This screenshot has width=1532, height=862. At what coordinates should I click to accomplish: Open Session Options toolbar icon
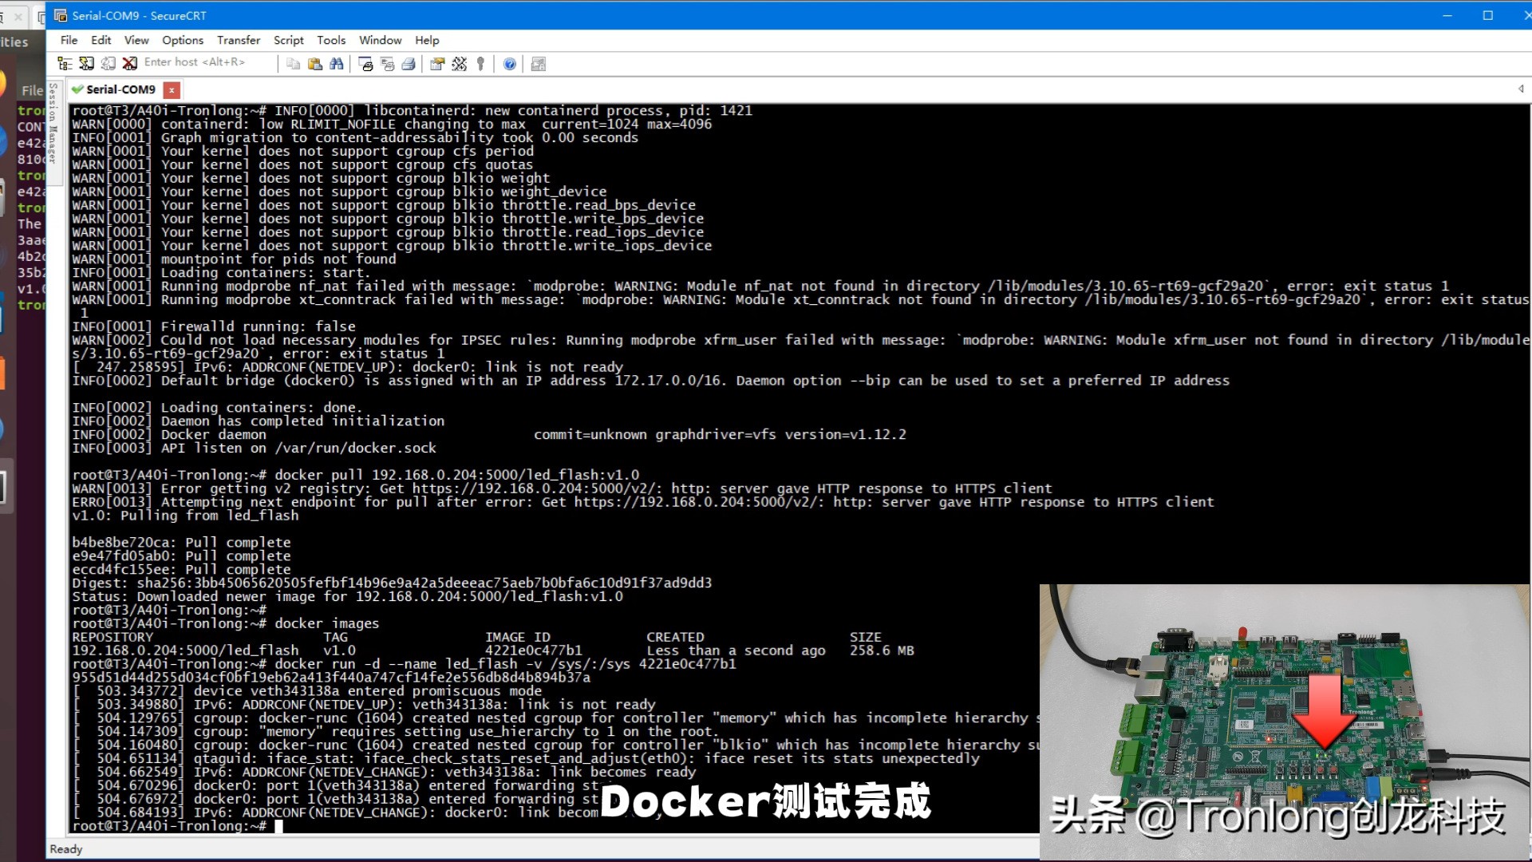[x=437, y=64]
